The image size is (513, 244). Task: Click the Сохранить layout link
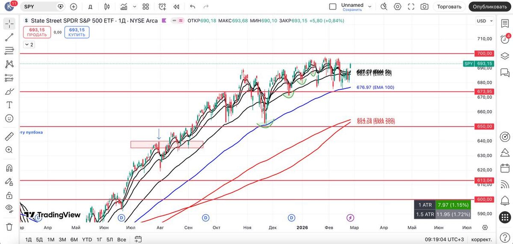[352, 10]
